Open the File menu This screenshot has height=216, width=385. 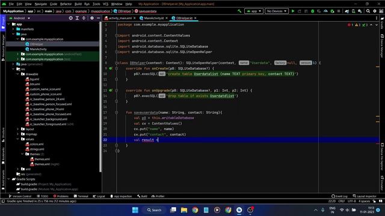tap(11, 4)
